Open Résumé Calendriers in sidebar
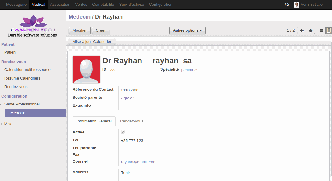Image resolution: width=332 pixels, height=181 pixels. (22, 78)
